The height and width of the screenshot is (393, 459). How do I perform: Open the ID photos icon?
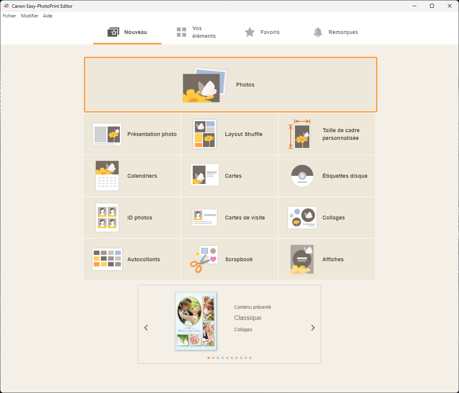[x=107, y=218]
